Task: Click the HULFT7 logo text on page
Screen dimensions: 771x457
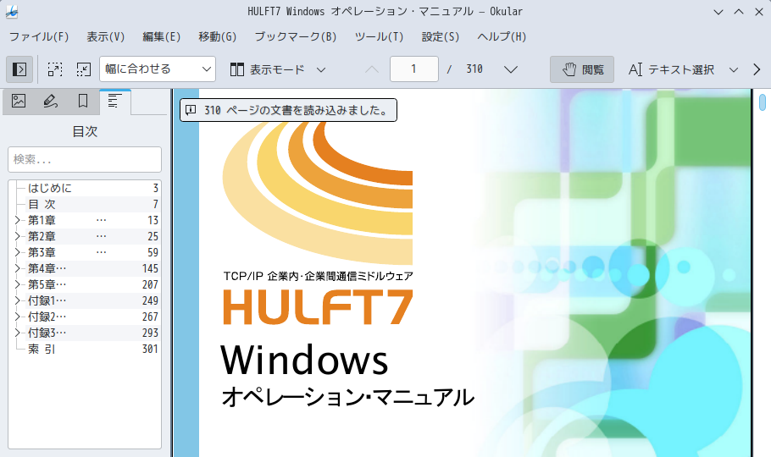Action: click(x=318, y=307)
